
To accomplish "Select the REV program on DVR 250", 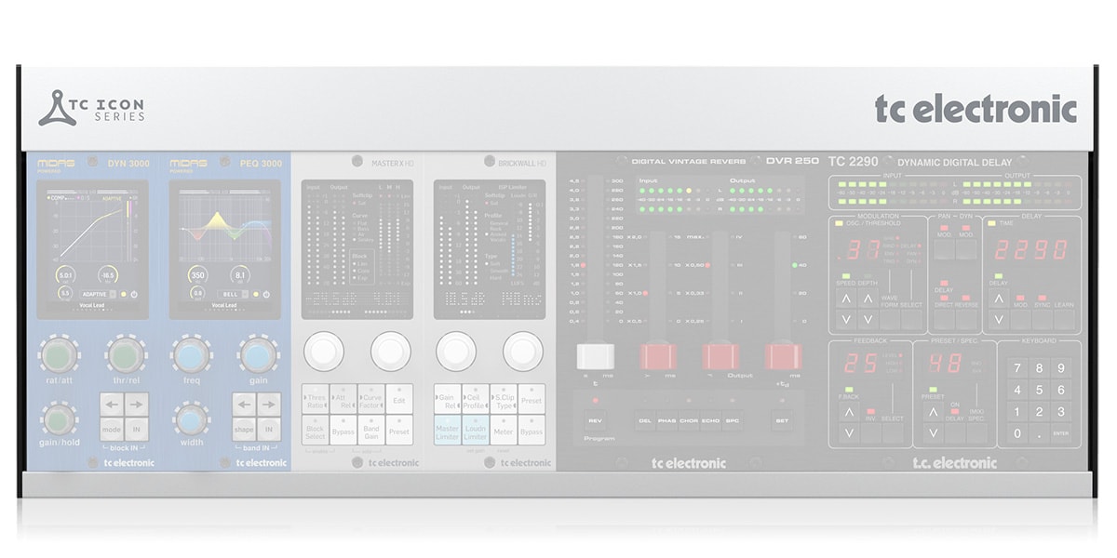I will [x=595, y=420].
